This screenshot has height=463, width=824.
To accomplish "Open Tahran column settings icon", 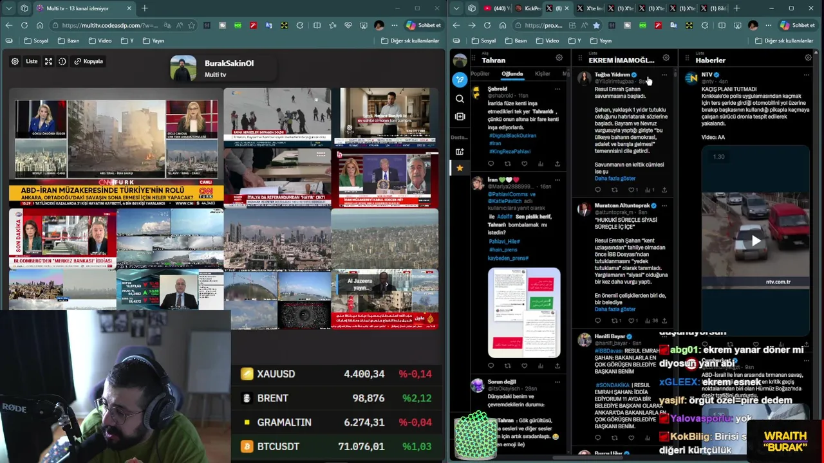I will (x=559, y=58).
